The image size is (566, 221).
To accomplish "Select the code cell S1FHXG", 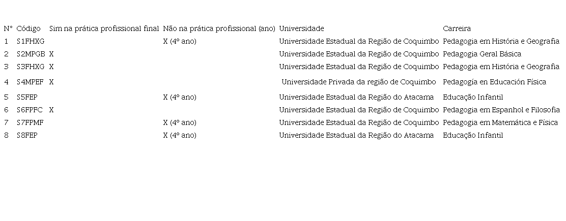I will point(31,41).
